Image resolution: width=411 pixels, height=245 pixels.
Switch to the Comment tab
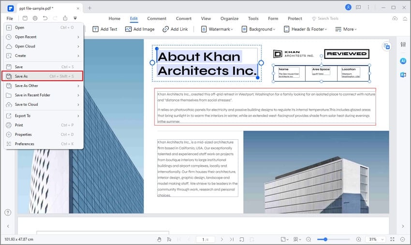tap(157, 18)
